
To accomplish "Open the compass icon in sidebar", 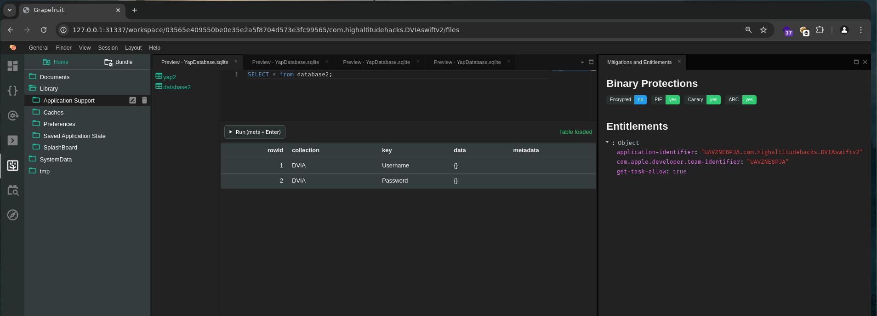I will 13,215.
